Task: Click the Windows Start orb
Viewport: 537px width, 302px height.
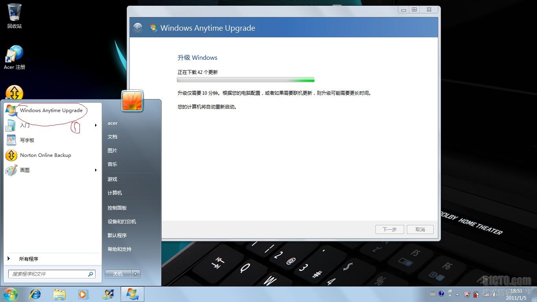Action: point(10,294)
